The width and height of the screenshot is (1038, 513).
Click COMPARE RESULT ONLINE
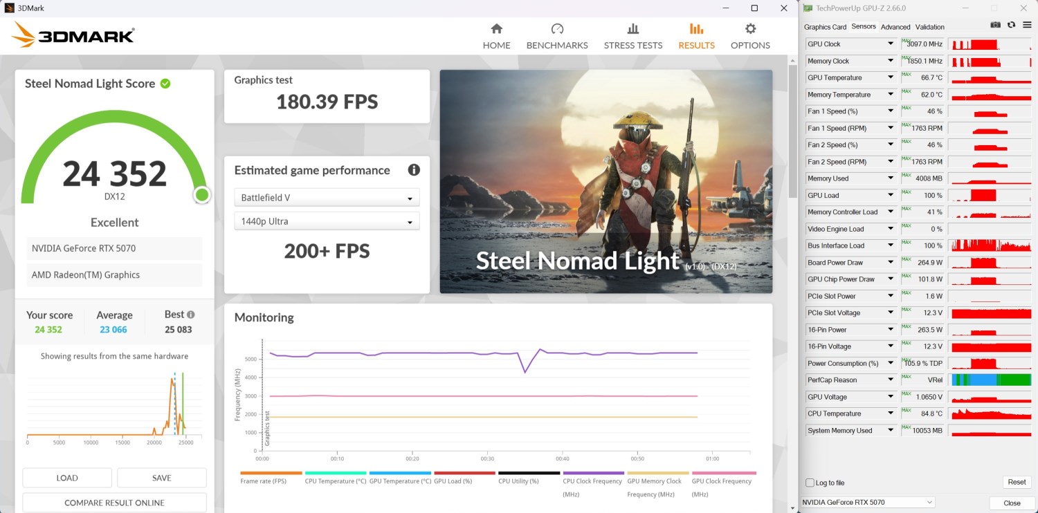[115, 503]
